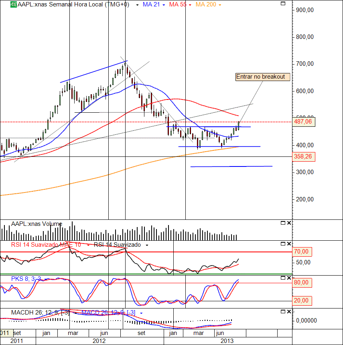Image resolution: width=343 pixels, height=345 pixels.
Task: Click the MA 21 legend label
Action: click(151, 4)
